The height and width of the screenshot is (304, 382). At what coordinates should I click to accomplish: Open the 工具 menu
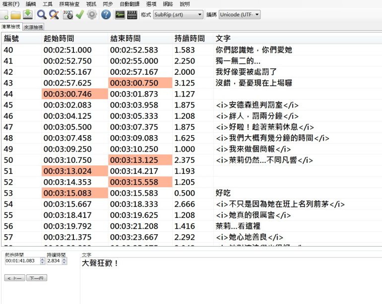click(48, 4)
